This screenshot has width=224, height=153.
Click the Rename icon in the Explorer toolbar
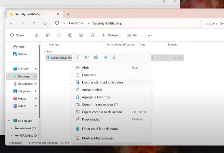pyautogui.click(x=70, y=35)
